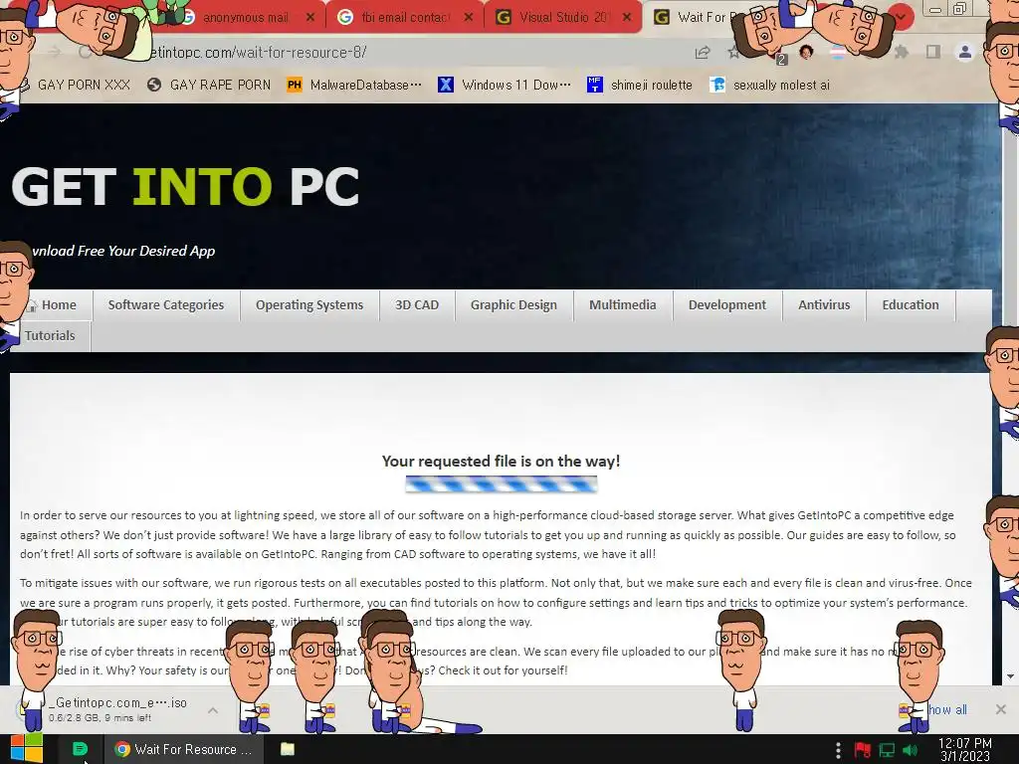Click Show all downloads link
Screen dimensions: 1019x764
pos(946,709)
